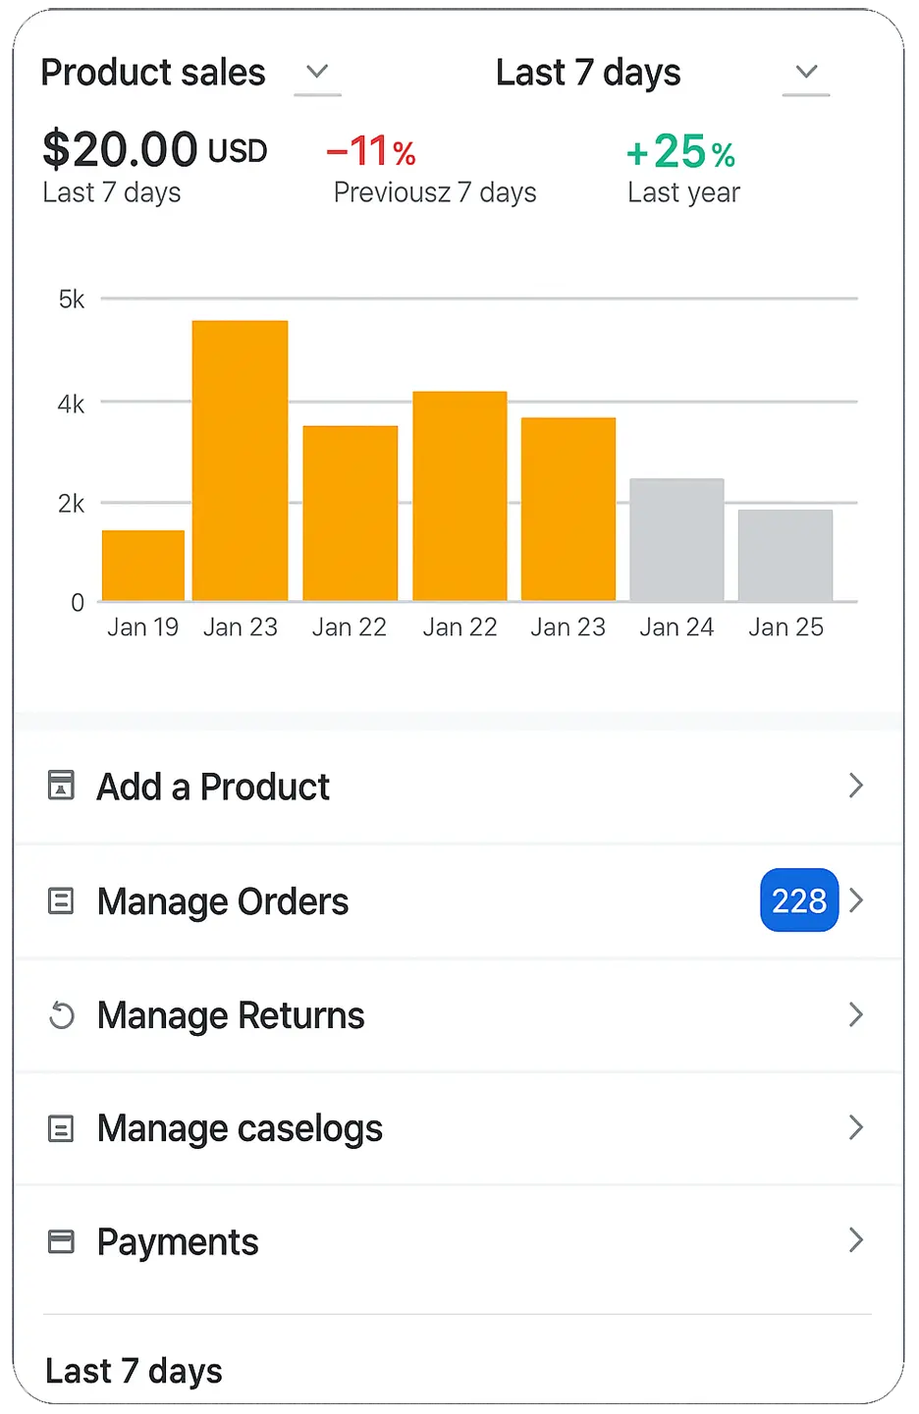The width and height of the screenshot is (919, 1414).
Task: Click the chevron on the Payments row
Action: (856, 1241)
